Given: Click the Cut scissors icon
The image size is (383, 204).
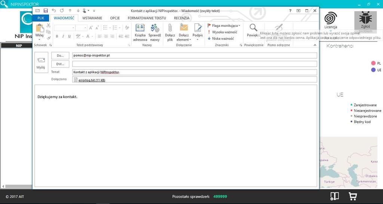Looking at the screenshot, I should click(x=48, y=25).
